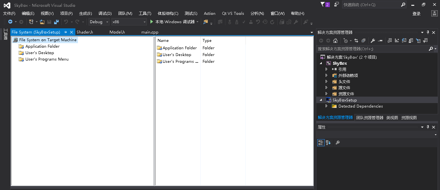Open the 文件(F) menu

coord(9,14)
